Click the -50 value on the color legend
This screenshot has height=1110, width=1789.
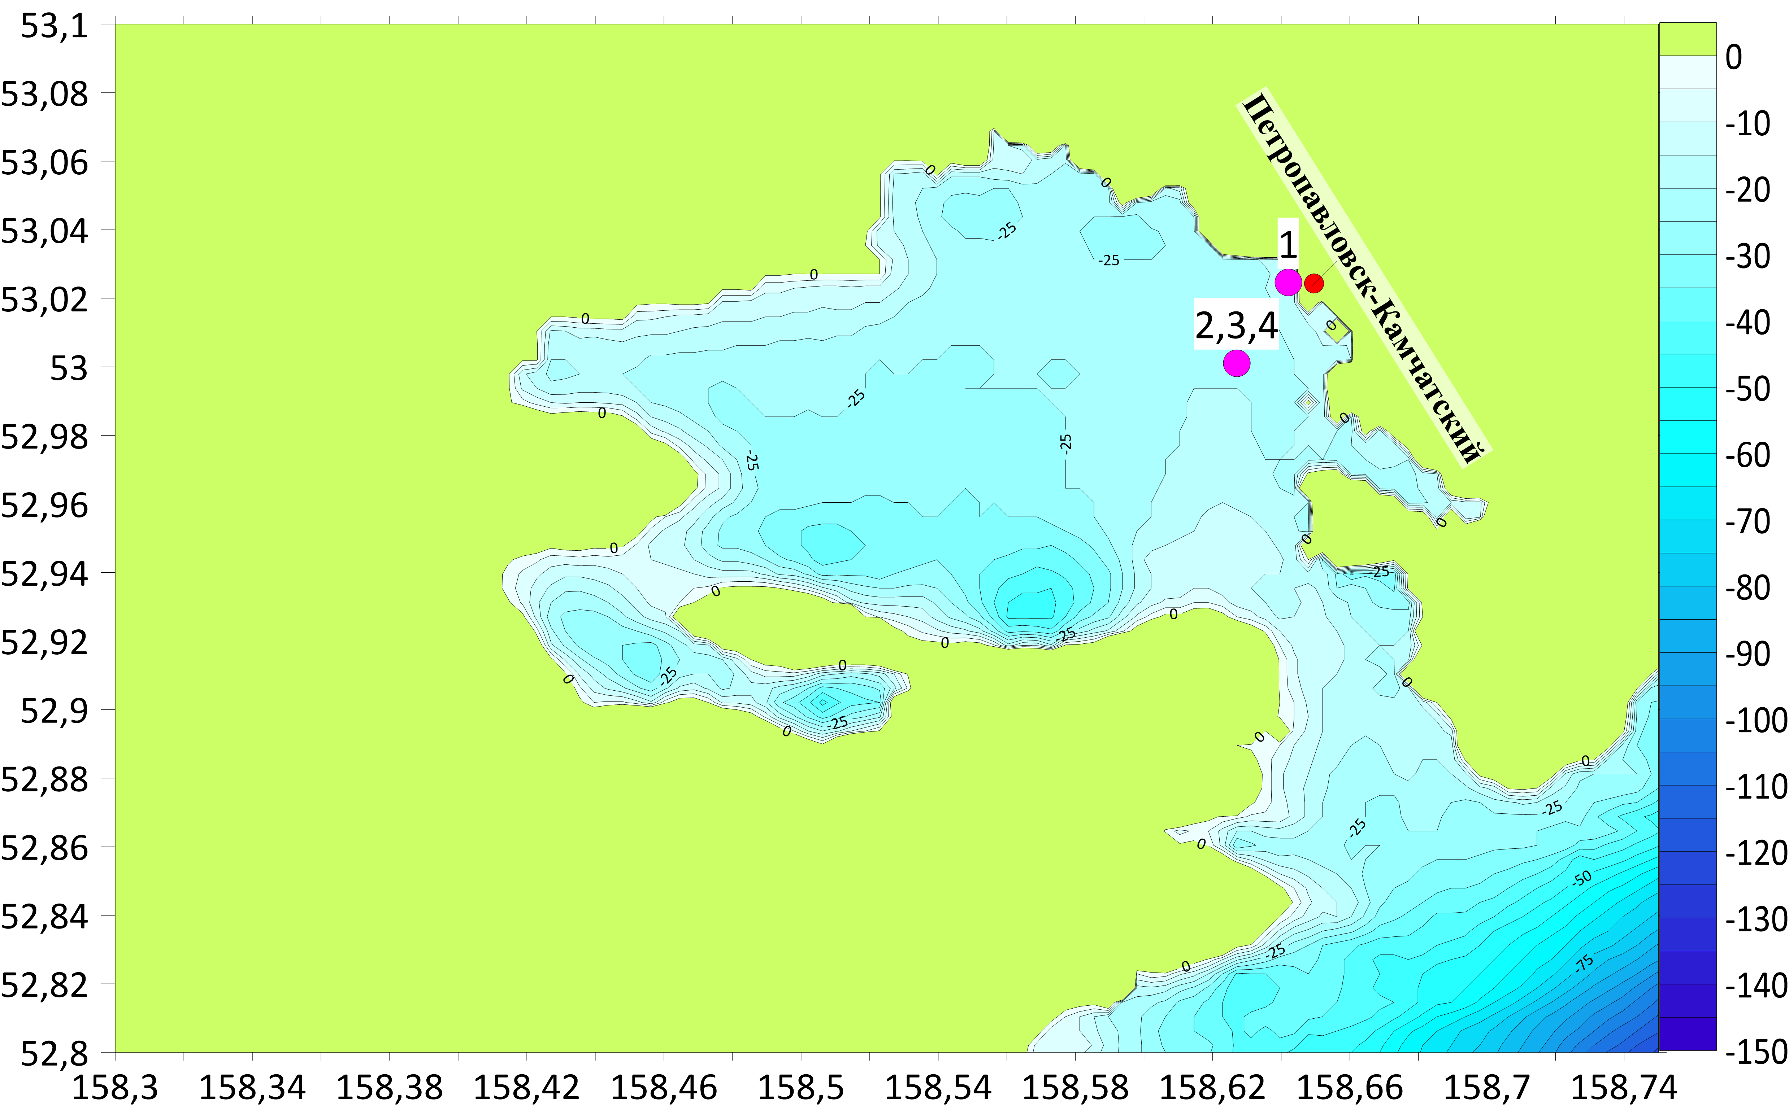[1747, 389]
